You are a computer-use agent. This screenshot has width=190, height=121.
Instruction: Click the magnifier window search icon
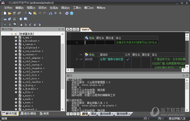[26, 19]
